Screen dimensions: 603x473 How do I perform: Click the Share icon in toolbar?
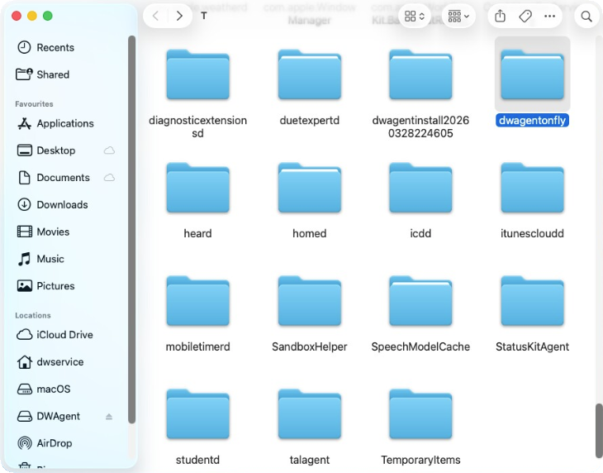500,16
